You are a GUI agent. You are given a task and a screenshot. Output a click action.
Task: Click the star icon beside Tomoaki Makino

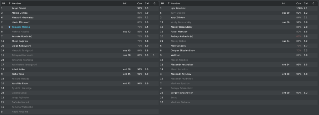9,27
